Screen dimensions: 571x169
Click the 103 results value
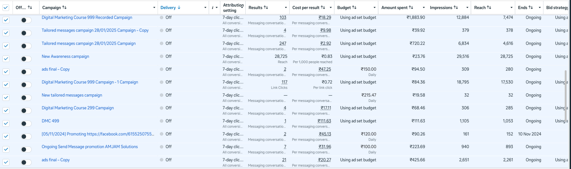pos(283,17)
